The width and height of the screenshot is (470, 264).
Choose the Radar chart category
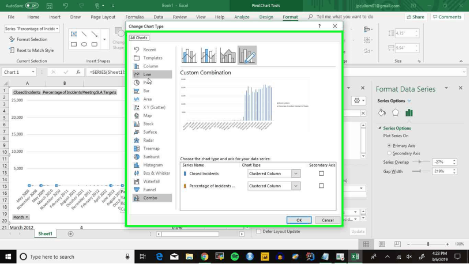click(x=152, y=140)
